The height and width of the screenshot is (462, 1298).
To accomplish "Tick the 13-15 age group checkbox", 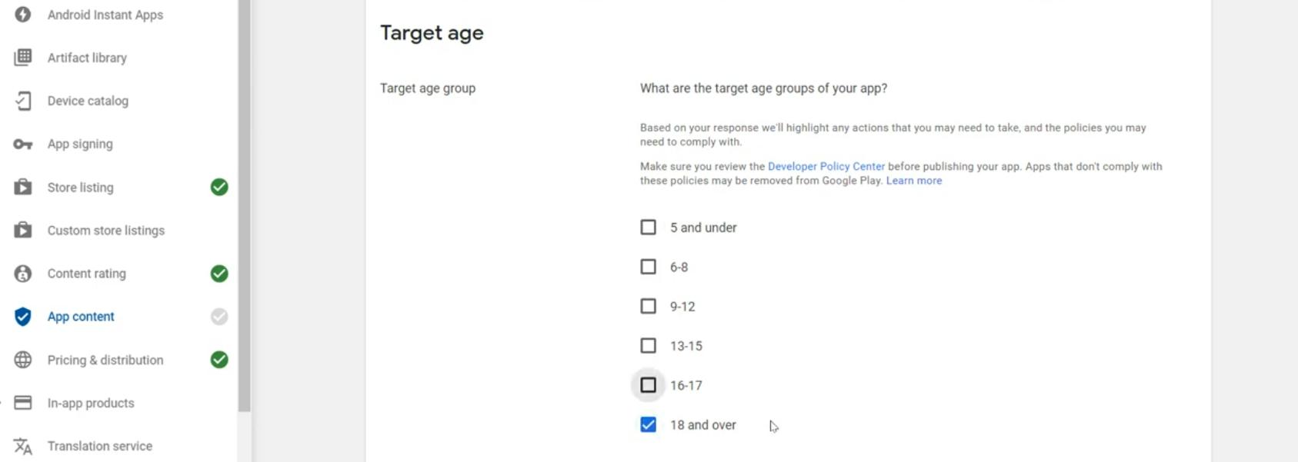I will (649, 346).
